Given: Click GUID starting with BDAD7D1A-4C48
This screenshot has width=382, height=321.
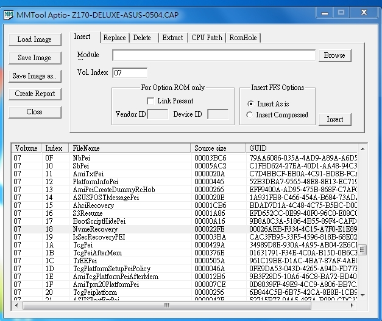Looking at the screenshot, I should (303, 205).
